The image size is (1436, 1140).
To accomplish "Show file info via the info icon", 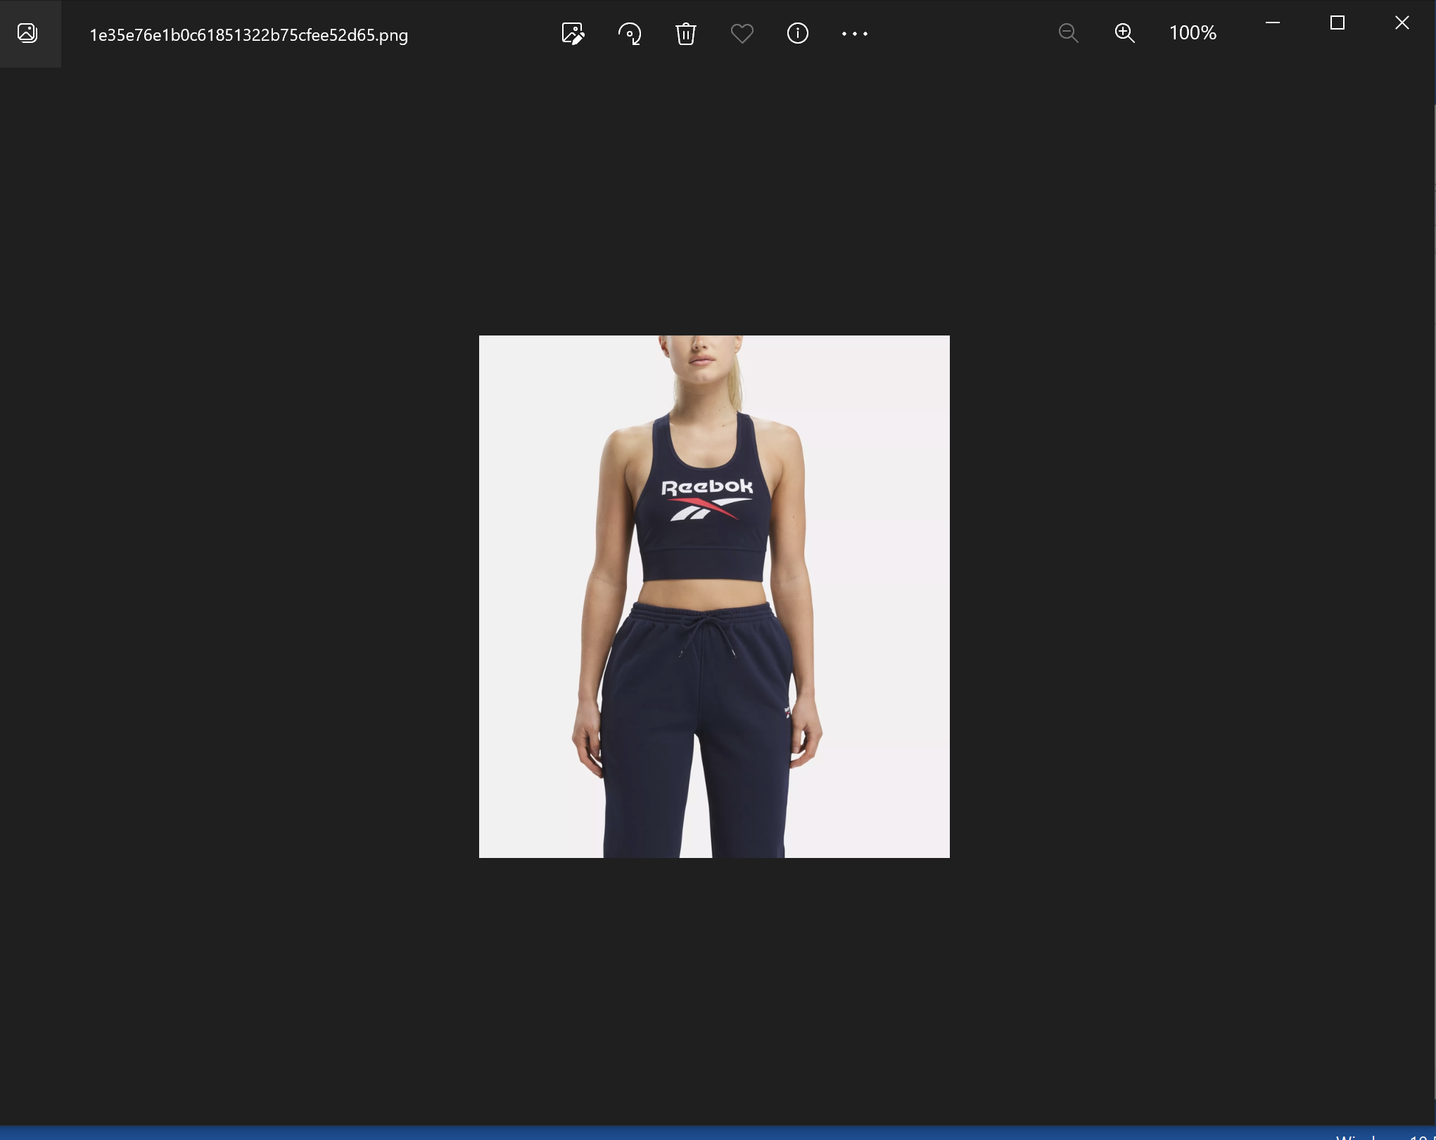I will click(x=797, y=33).
